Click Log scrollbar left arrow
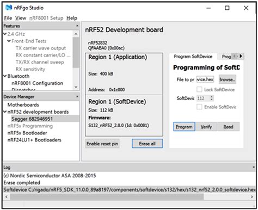 [x=7, y=196]
